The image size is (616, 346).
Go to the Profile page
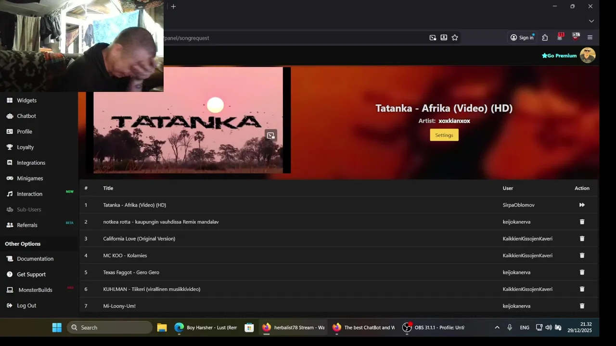click(x=25, y=132)
